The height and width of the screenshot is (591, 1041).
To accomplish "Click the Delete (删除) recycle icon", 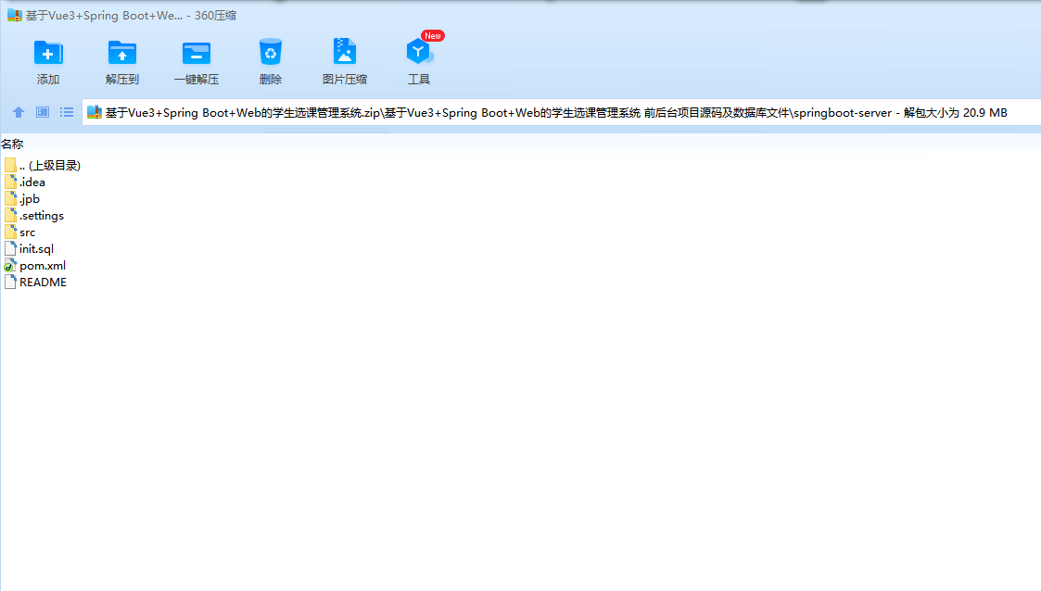I will pyautogui.click(x=270, y=52).
